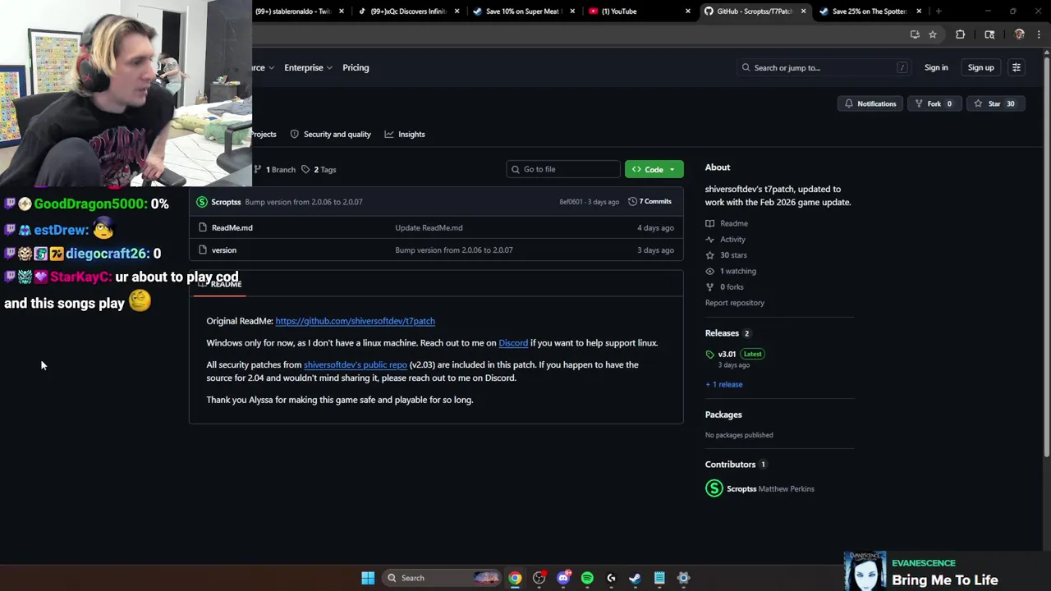
Task: View the 1 Branch list
Action: click(x=274, y=169)
